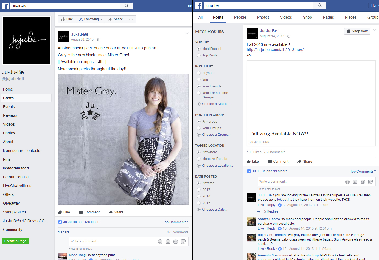
Task: Click the plus icon beside Choose a Date
Action: (199, 210)
